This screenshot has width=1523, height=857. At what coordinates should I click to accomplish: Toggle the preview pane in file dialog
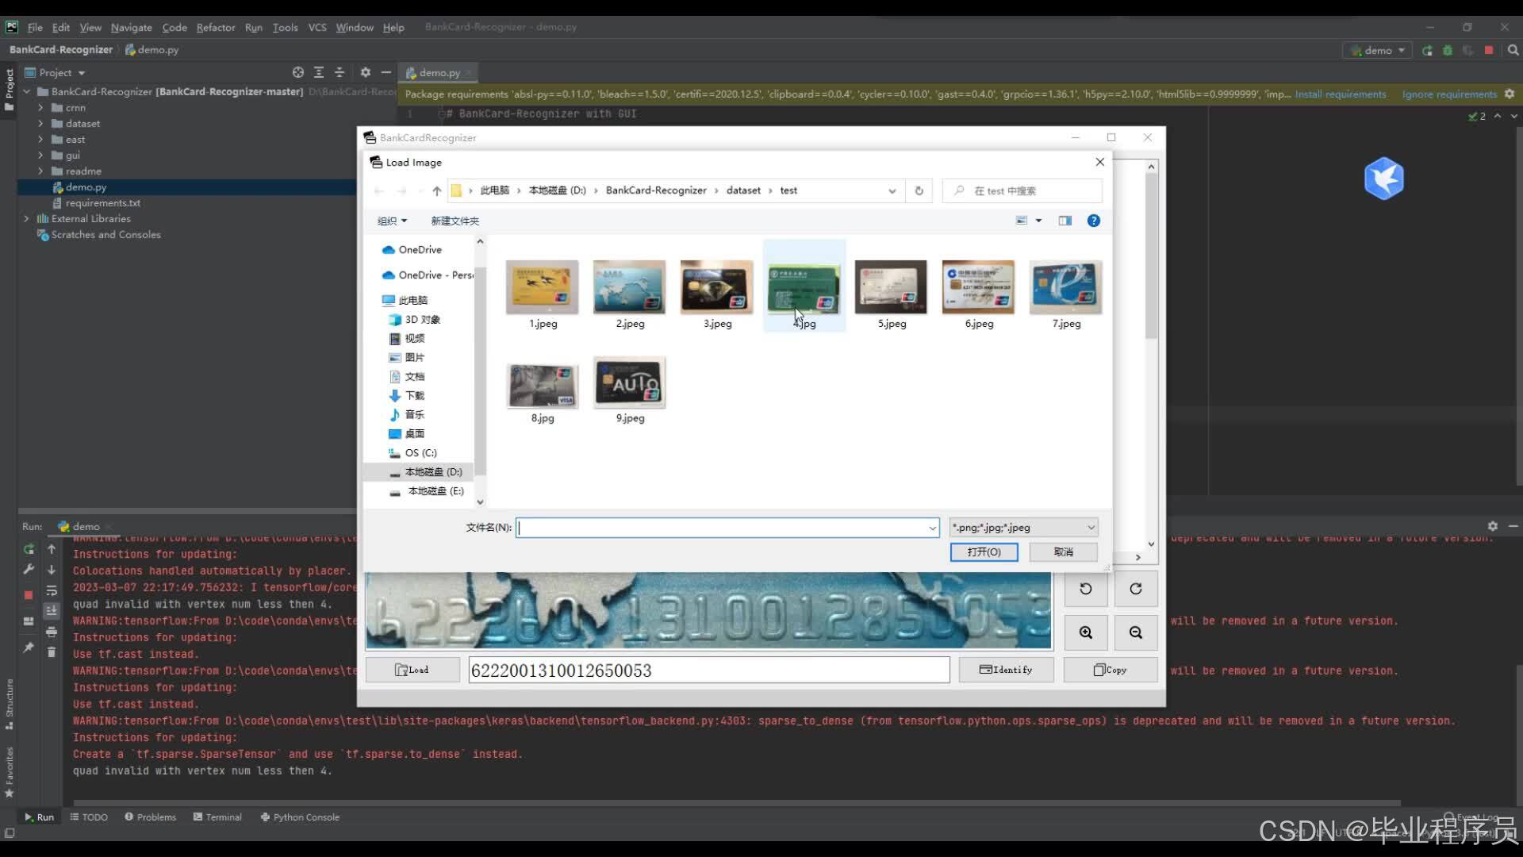1065,221
